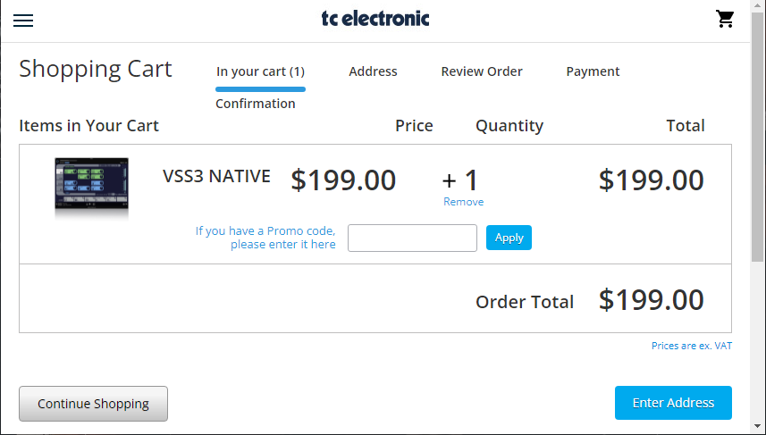766x435 pixels.
Task: Click the tc electronic logo
Action: click(x=375, y=19)
